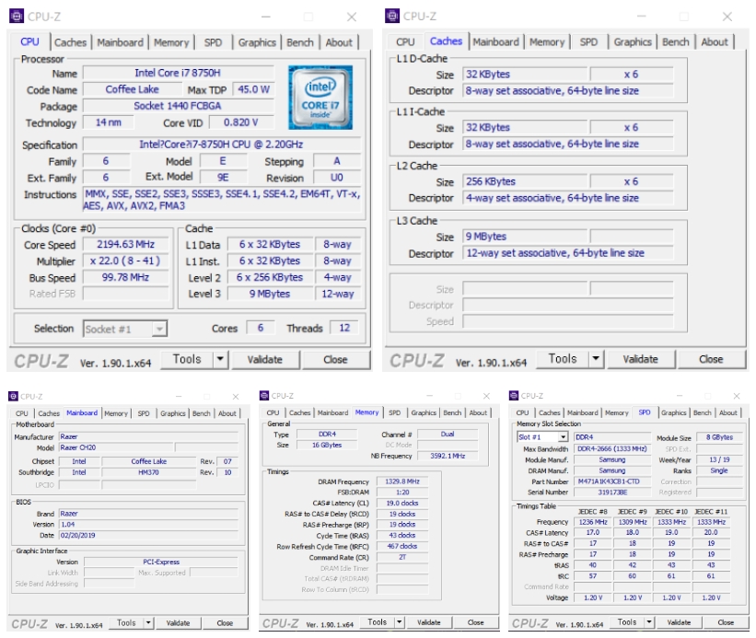Image resolution: width=756 pixels, height=638 pixels.
Task: Click Intel Core i7 logo in CPU window
Action: click(320, 98)
